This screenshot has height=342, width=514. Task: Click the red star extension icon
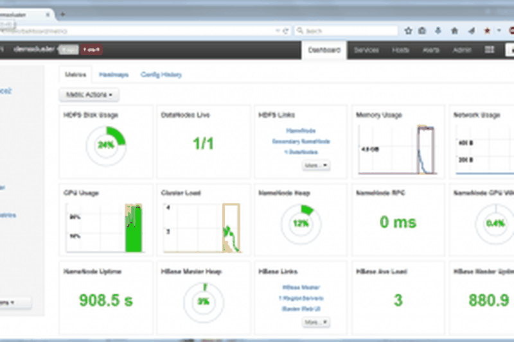tap(487, 31)
